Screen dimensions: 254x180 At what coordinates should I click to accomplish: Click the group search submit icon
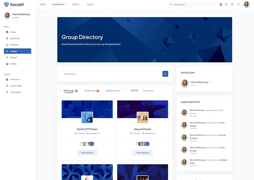[165, 73]
